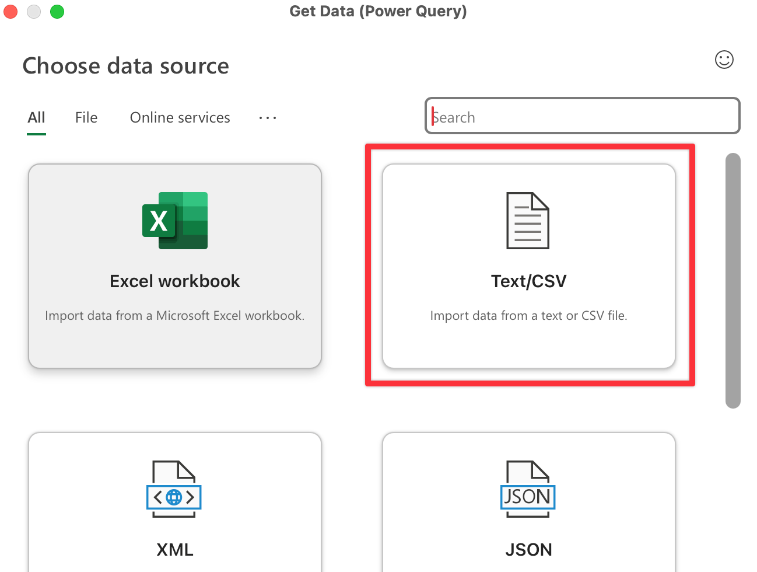
Task: Zoom the window with green button
Action: click(x=57, y=11)
